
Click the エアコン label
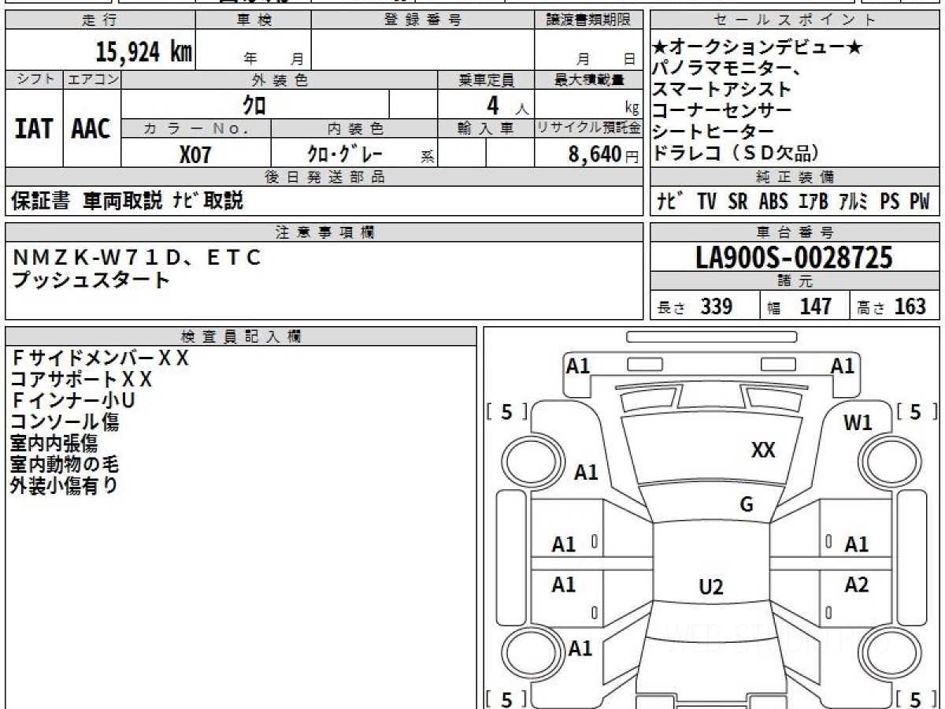click(92, 80)
